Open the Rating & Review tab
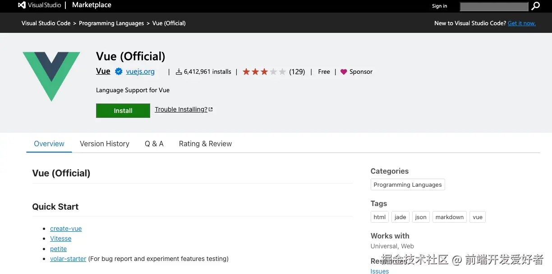 click(205, 144)
